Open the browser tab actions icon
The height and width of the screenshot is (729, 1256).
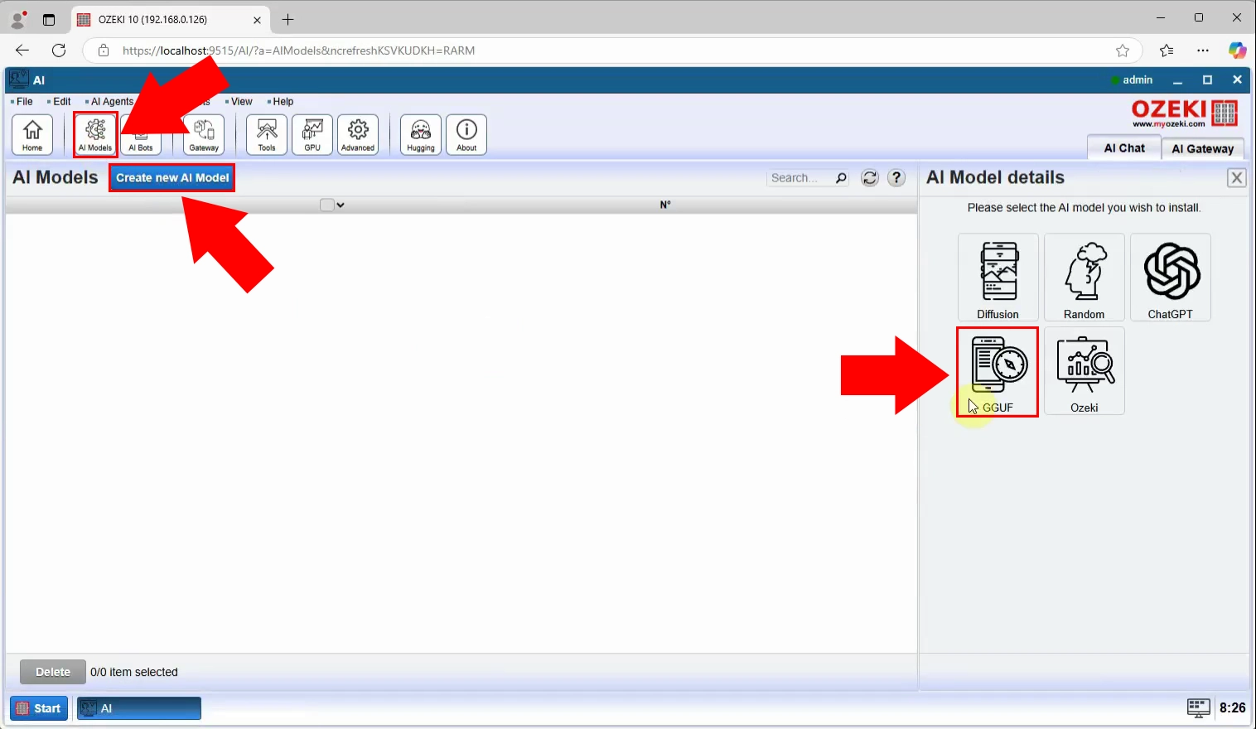point(49,20)
